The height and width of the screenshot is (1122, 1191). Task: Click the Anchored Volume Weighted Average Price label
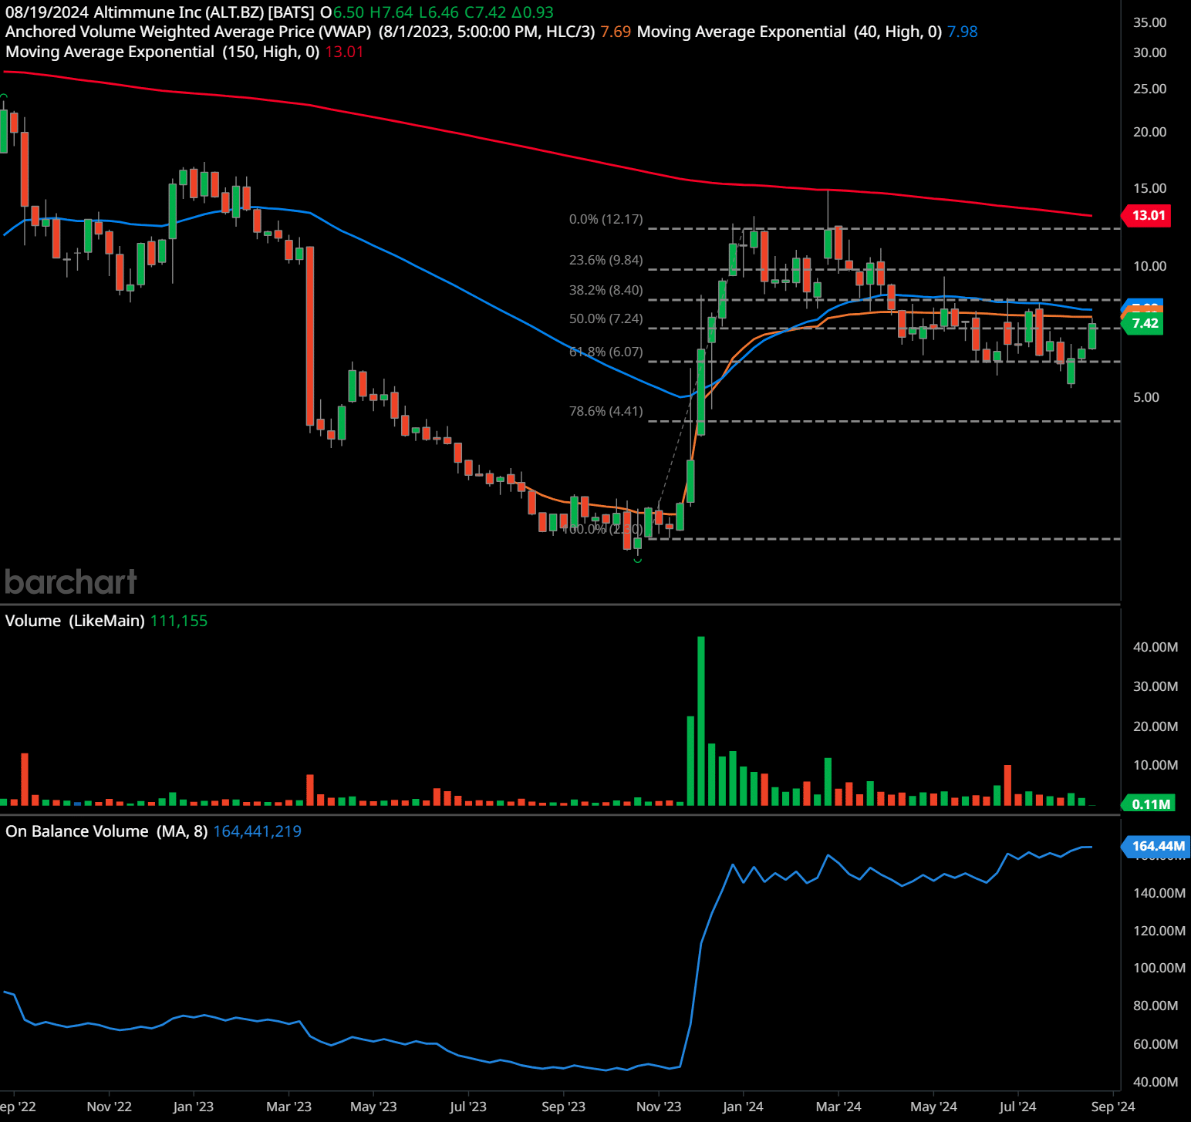tap(188, 32)
